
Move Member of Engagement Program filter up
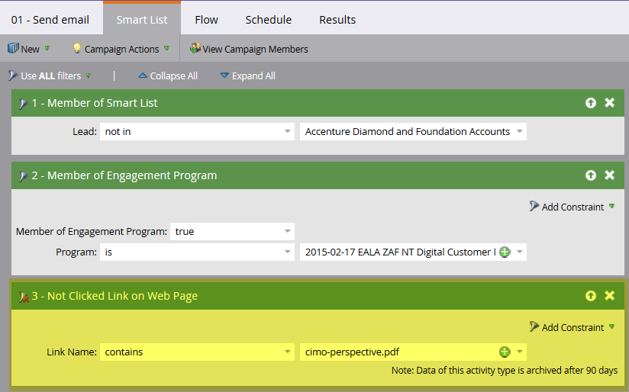(591, 175)
